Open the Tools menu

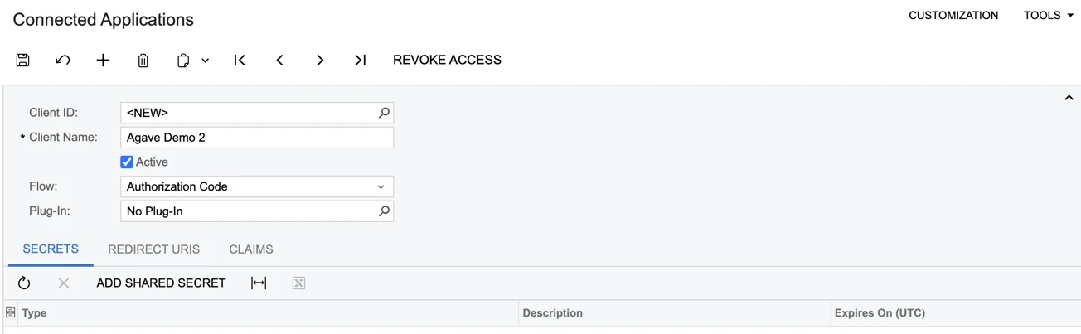tap(1049, 15)
